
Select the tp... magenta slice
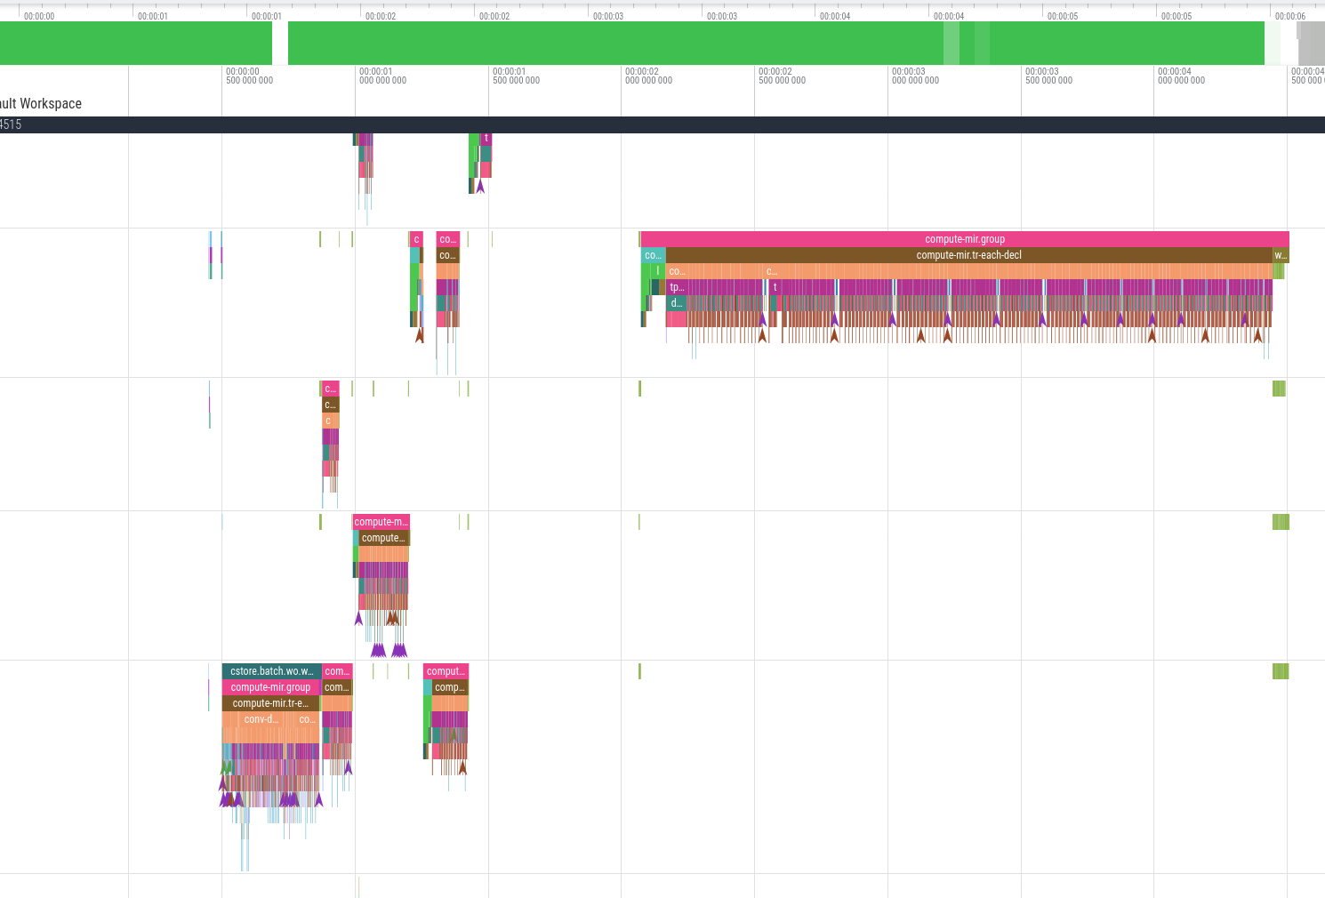click(x=677, y=287)
